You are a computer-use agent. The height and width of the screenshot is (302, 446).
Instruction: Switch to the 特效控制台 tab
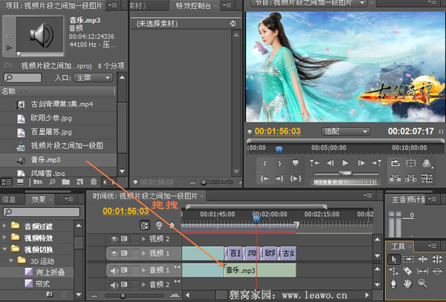pos(193,6)
